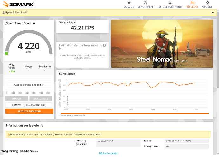219x157 pixels.
Task: Click EXÉCUTER À NOUVEAU button
Action: click(x=29, y=111)
